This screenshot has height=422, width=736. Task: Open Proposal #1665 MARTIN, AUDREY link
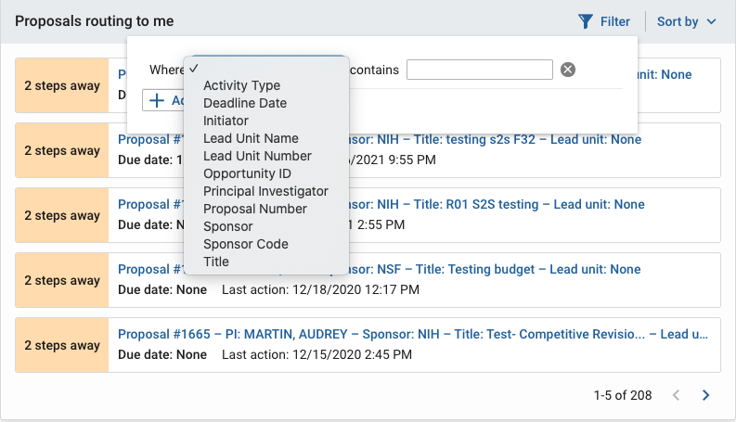[413, 334]
